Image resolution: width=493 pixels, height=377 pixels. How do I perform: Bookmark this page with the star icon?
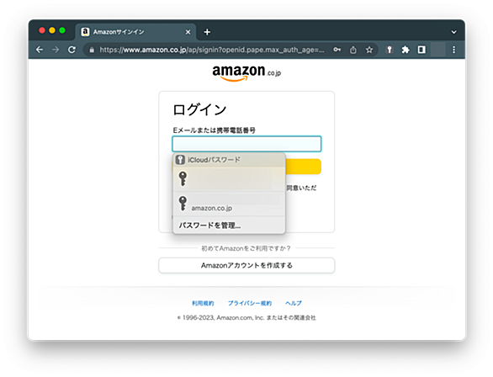(369, 50)
